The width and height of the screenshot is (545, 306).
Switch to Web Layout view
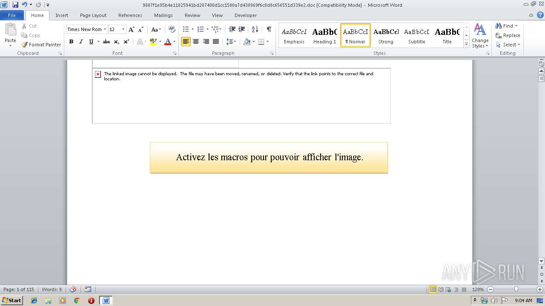(x=448, y=289)
